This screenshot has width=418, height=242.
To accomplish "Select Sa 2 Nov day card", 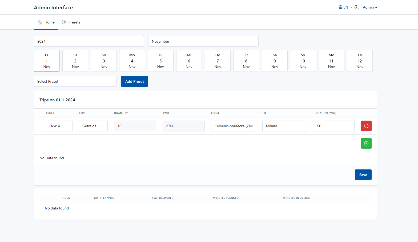I will tap(75, 61).
